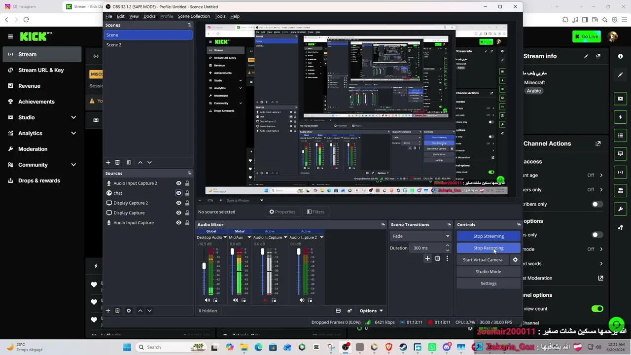Click the Stop Streaming button

pyautogui.click(x=489, y=236)
